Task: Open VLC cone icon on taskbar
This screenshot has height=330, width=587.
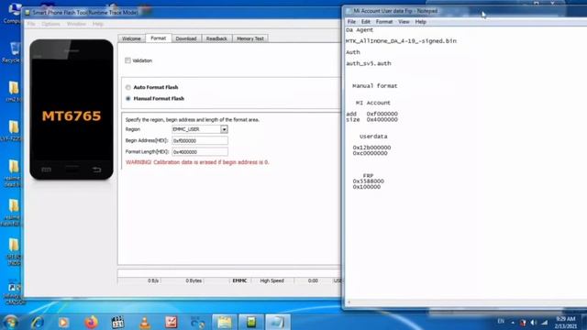Action: [x=145, y=322]
